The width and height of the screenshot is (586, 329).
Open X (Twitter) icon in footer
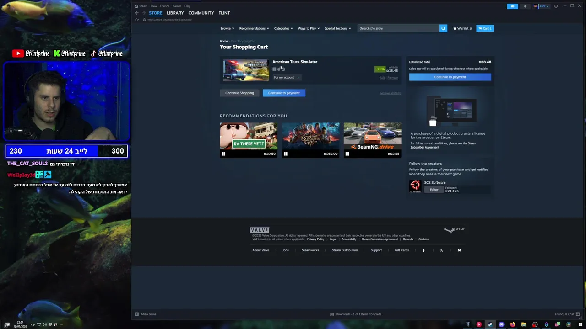(441, 250)
